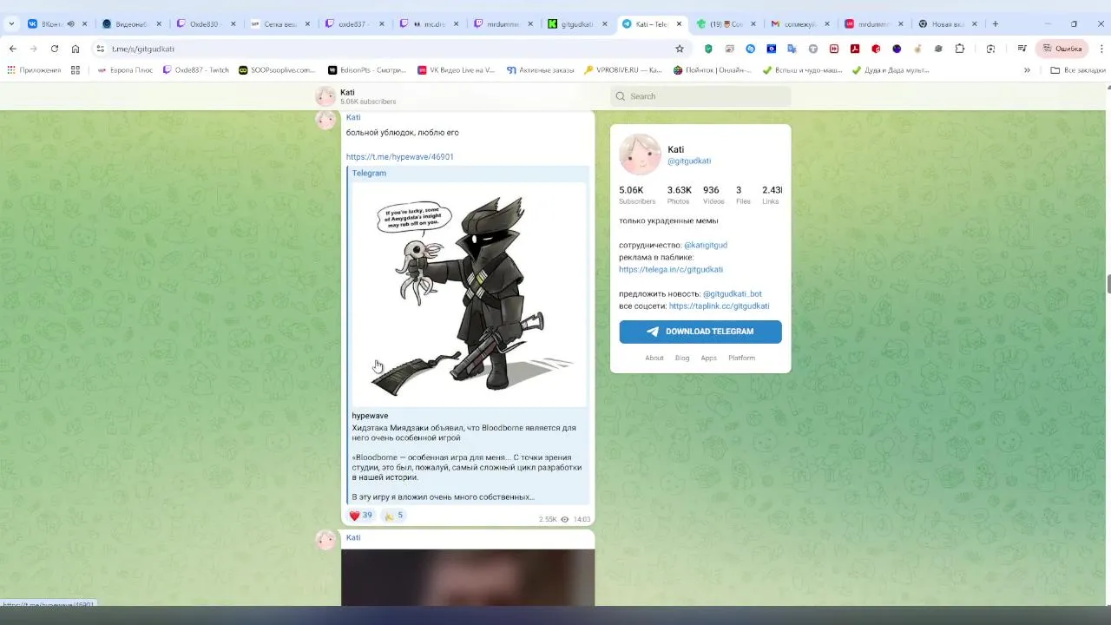The width and height of the screenshot is (1111, 625).
Task: Click the address bar URL t.me/s/gitgudkati
Action: (143, 49)
